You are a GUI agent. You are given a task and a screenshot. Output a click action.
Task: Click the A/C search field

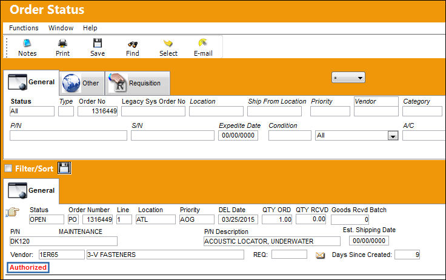pos(424,135)
